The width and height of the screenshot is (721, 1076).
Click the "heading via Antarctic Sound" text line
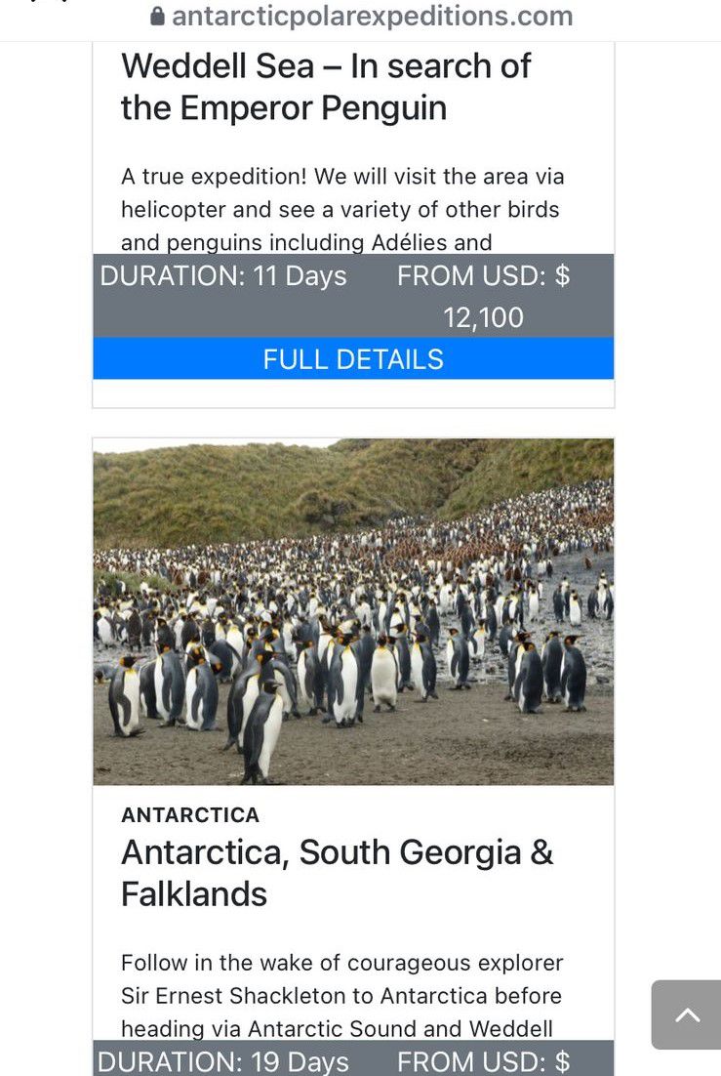click(x=338, y=1028)
